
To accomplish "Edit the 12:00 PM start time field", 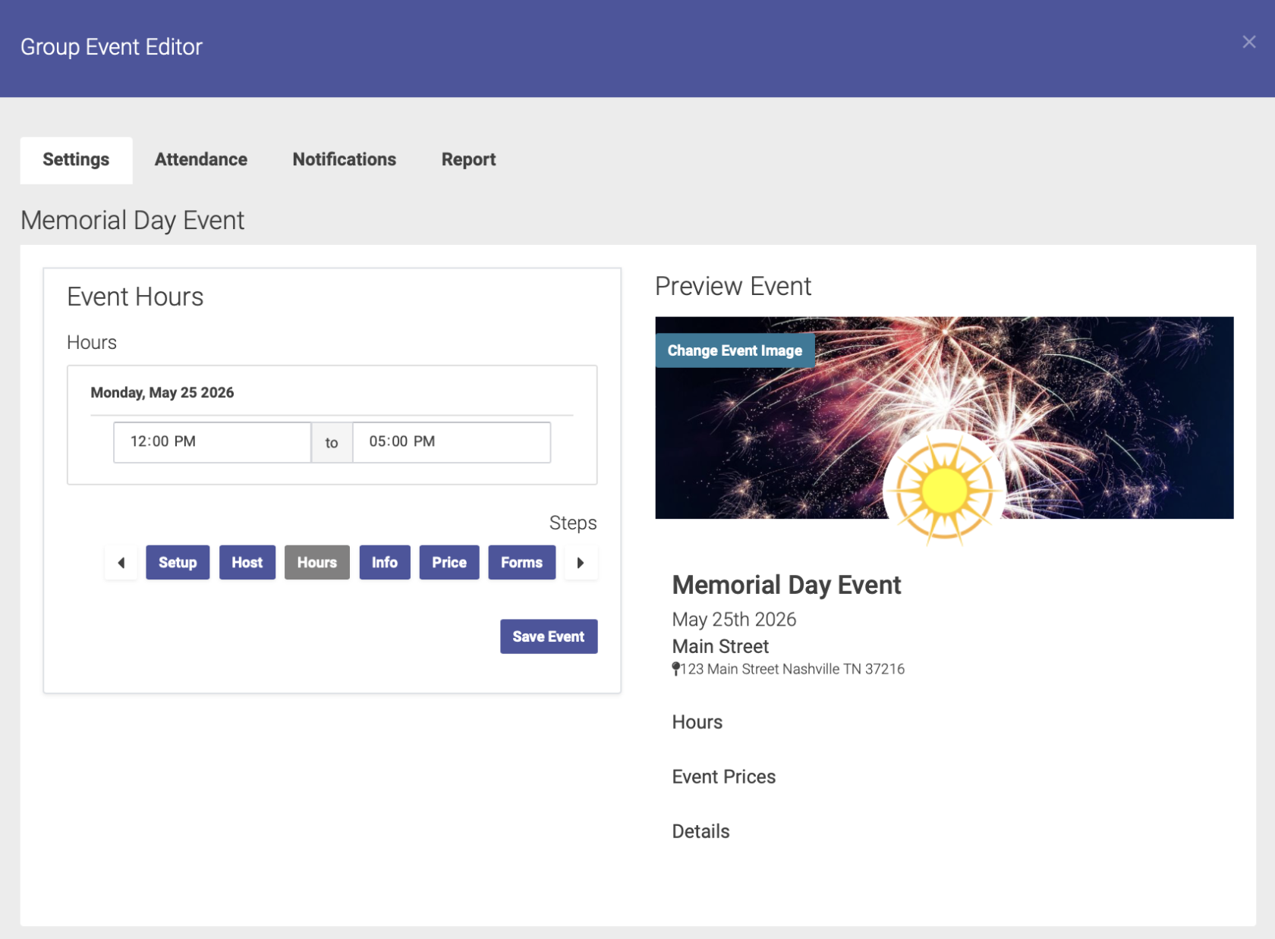I will 212,442.
